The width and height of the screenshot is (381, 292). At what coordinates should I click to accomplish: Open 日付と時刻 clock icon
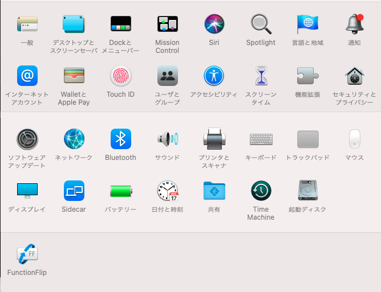click(x=168, y=191)
